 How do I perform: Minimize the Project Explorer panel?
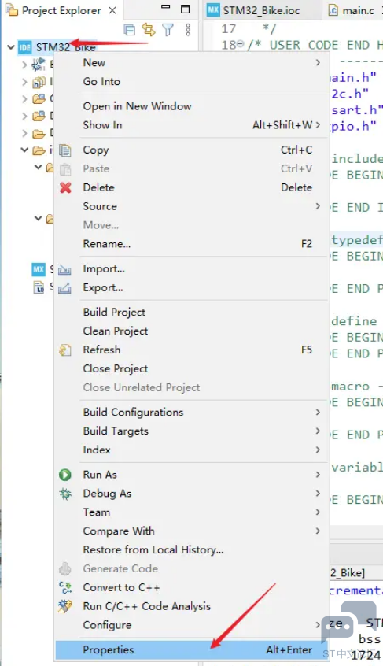[x=166, y=7]
